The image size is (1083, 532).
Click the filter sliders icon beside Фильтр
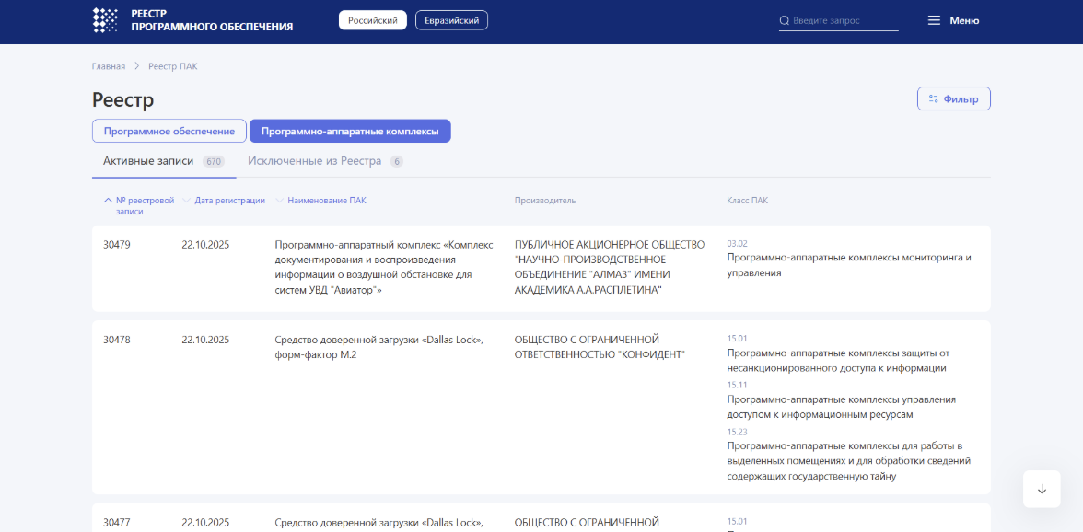(933, 98)
